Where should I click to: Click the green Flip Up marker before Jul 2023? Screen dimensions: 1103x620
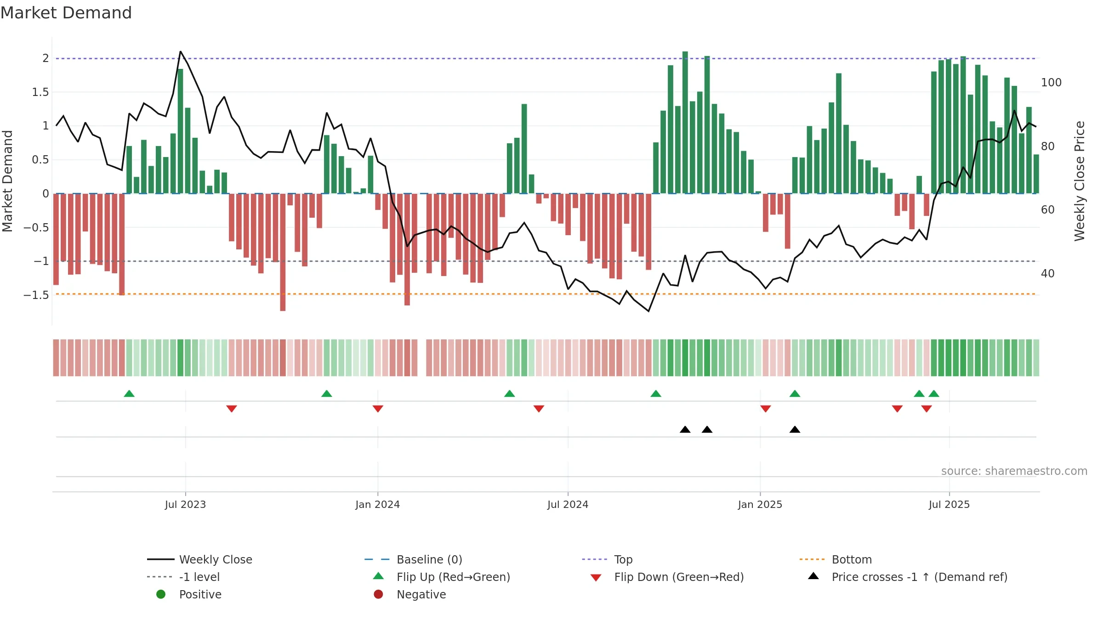pos(129,394)
